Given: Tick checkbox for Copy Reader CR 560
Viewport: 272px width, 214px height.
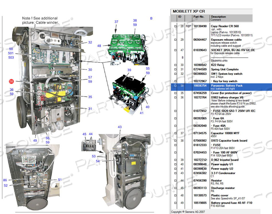Looking at the screenshot, I should tap(176, 26).
